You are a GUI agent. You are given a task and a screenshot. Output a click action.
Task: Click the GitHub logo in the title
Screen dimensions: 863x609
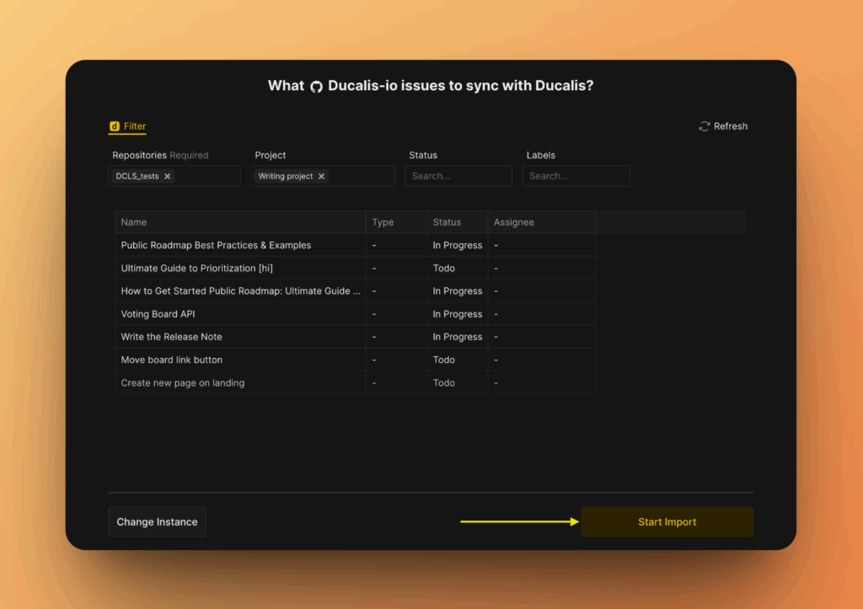click(316, 87)
